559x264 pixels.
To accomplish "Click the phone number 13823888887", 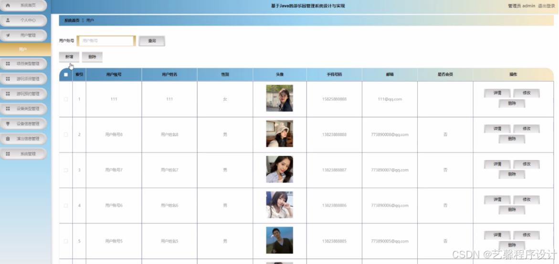I will click(334, 170).
